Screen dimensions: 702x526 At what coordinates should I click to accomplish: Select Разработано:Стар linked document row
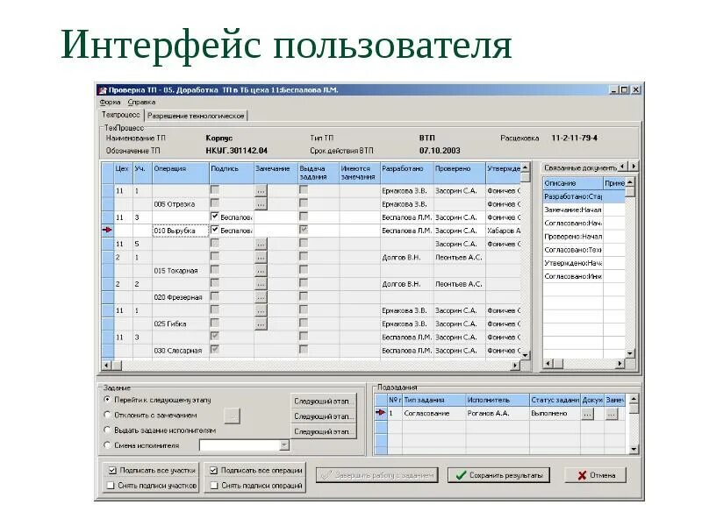tap(573, 196)
